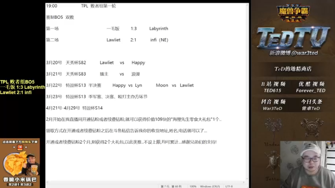The width and height of the screenshot is (335, 188).
Task: Open the 香脆小米锅巴 snack ad thumbnail
Action: pos(20,163)
